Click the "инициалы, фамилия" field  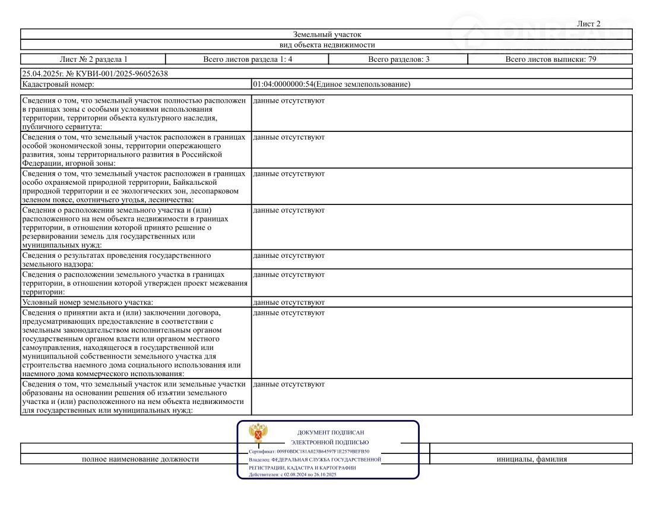click(x=531, y=459)
